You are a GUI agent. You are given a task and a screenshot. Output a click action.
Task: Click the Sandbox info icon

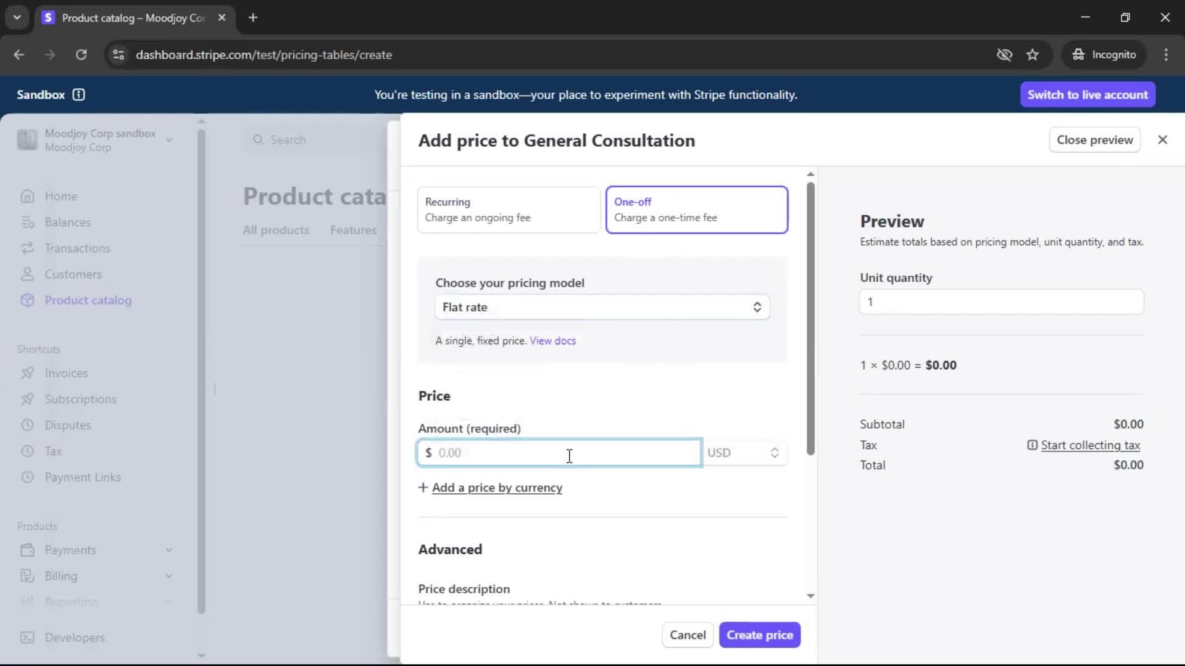pyautogui.click(x=78, y=94)
